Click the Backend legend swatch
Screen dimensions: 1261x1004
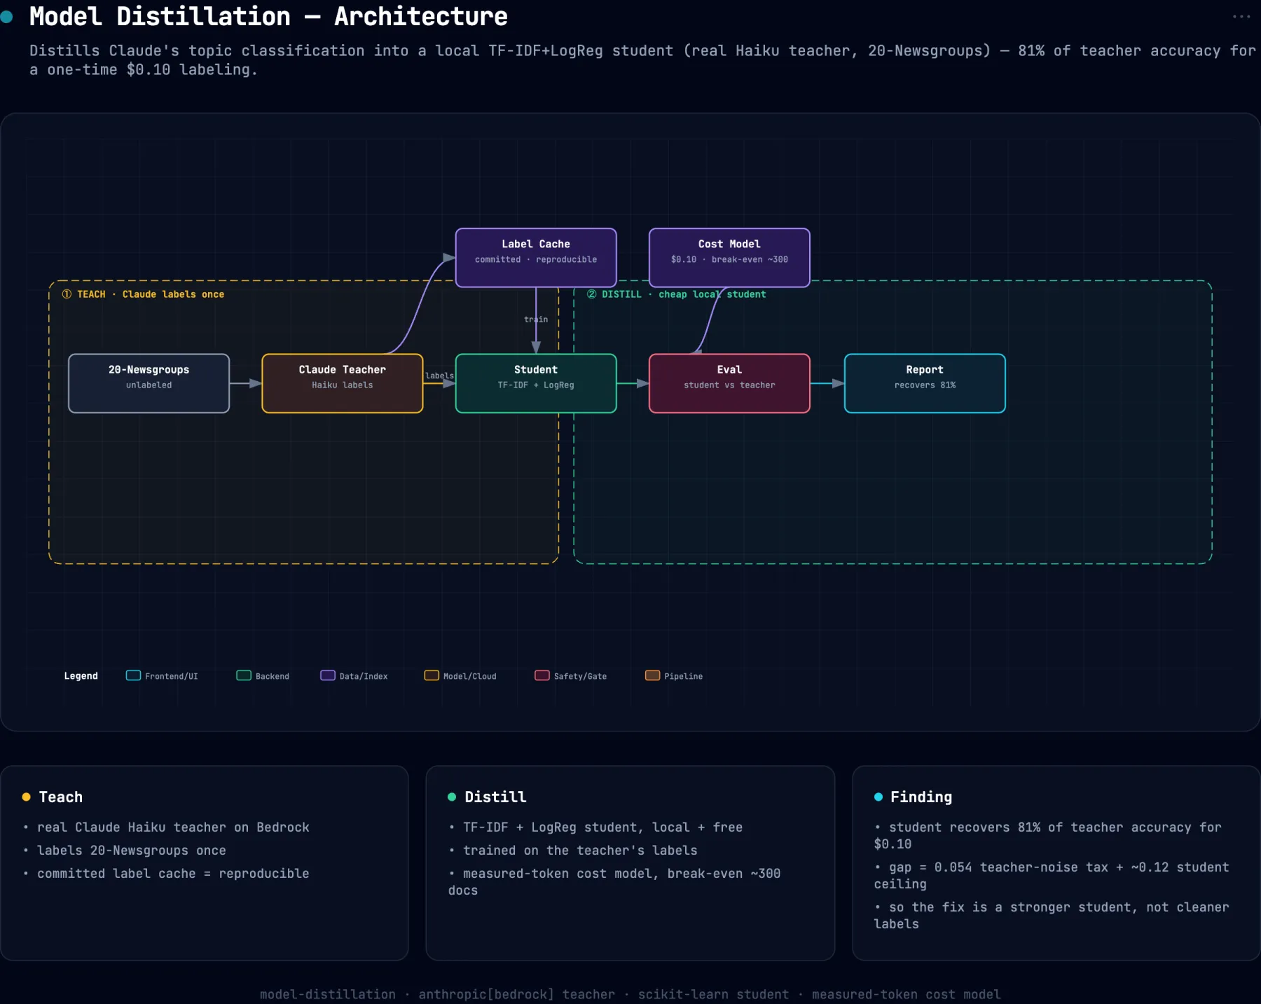tap(244, 675)
